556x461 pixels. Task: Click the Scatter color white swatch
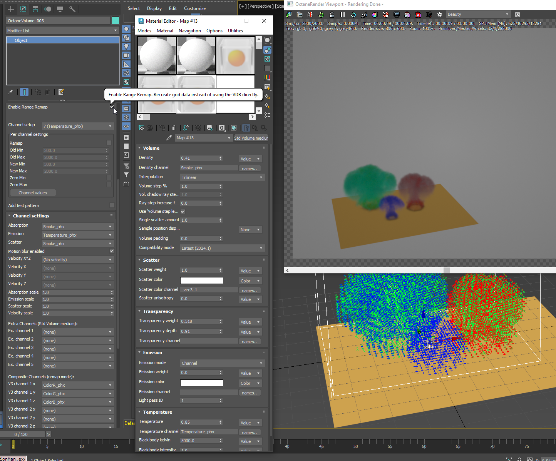[x=201, y=281]
